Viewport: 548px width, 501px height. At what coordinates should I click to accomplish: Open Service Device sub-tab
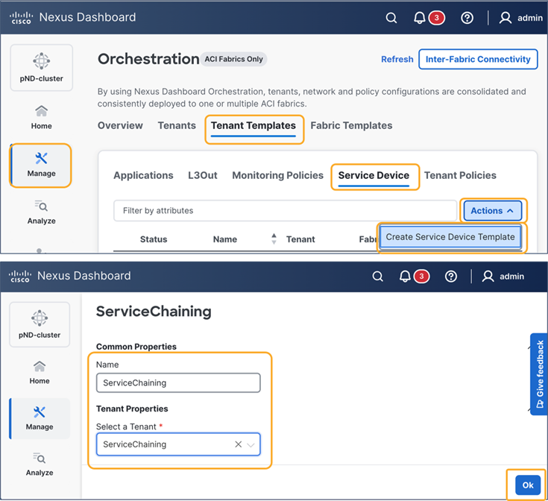tap(374, 175)
